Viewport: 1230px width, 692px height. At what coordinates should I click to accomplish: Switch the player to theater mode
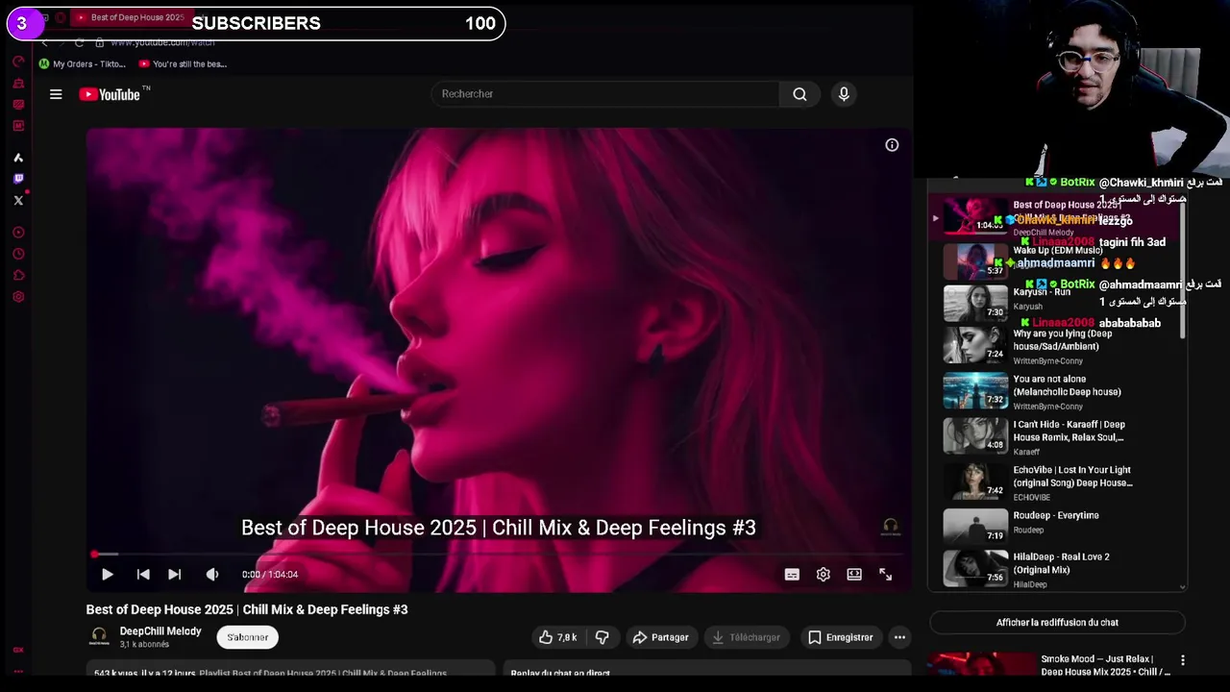point(854,575)
